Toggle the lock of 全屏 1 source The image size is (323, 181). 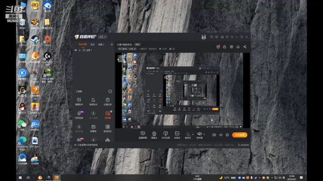[80, 50]
